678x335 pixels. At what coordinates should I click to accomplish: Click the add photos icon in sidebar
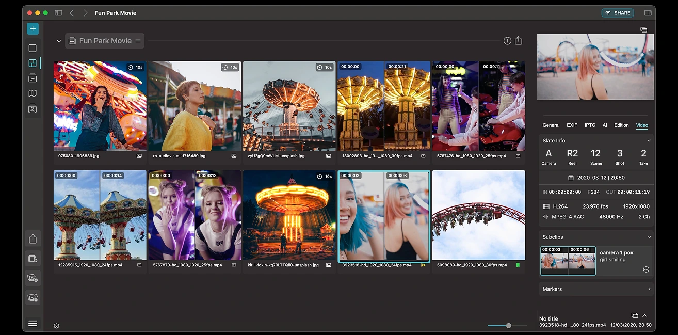[x=33, y=278]
